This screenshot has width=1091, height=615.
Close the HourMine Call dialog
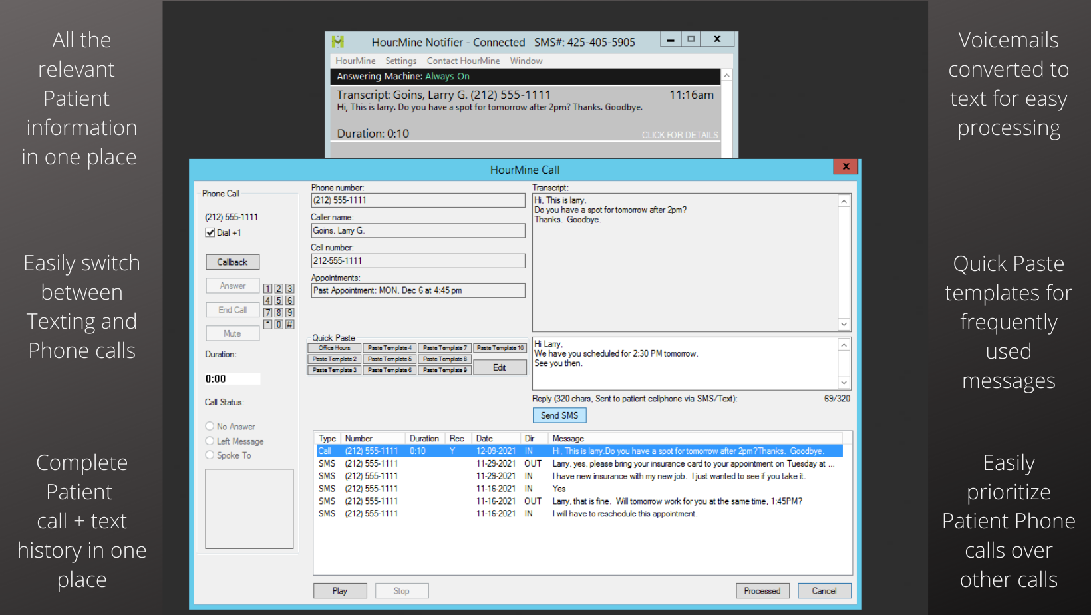pos(846,166)
